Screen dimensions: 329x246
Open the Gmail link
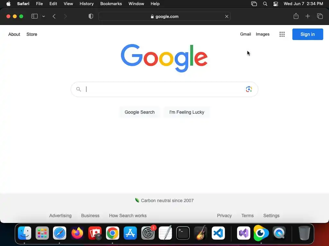[245, 34]
